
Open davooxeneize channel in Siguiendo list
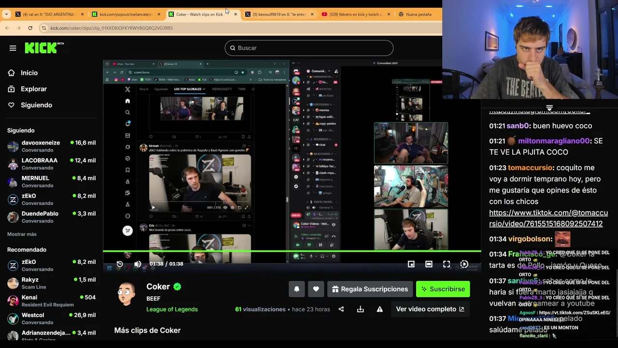[51, 146]
